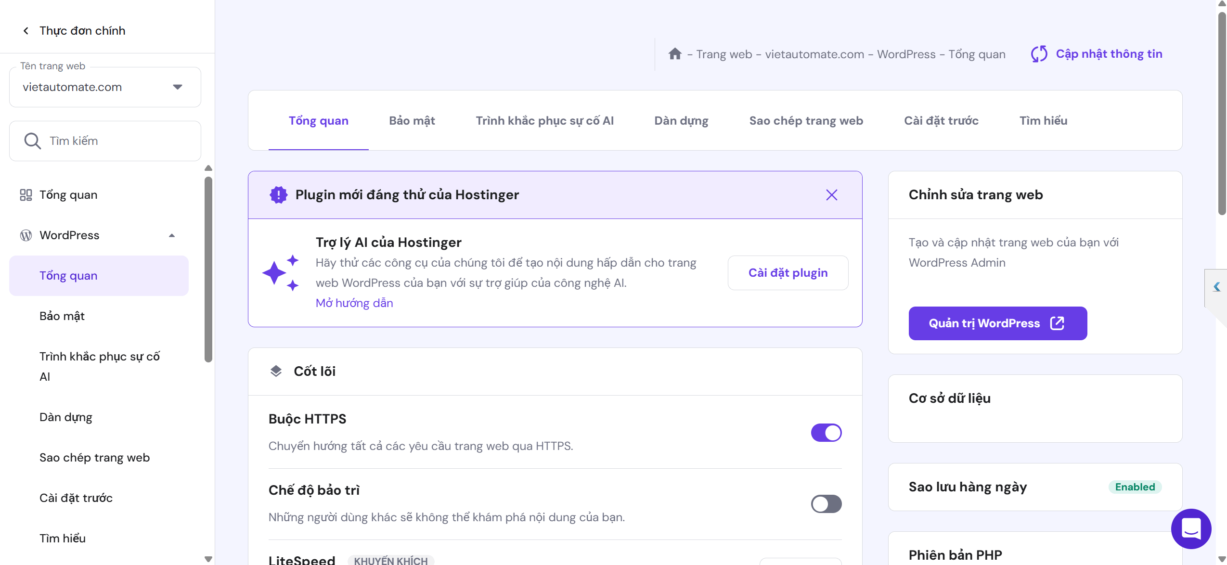1227x565 pixels.
Task: Click external link icon on Quản trị WordPress
Action: (1057, 323)
